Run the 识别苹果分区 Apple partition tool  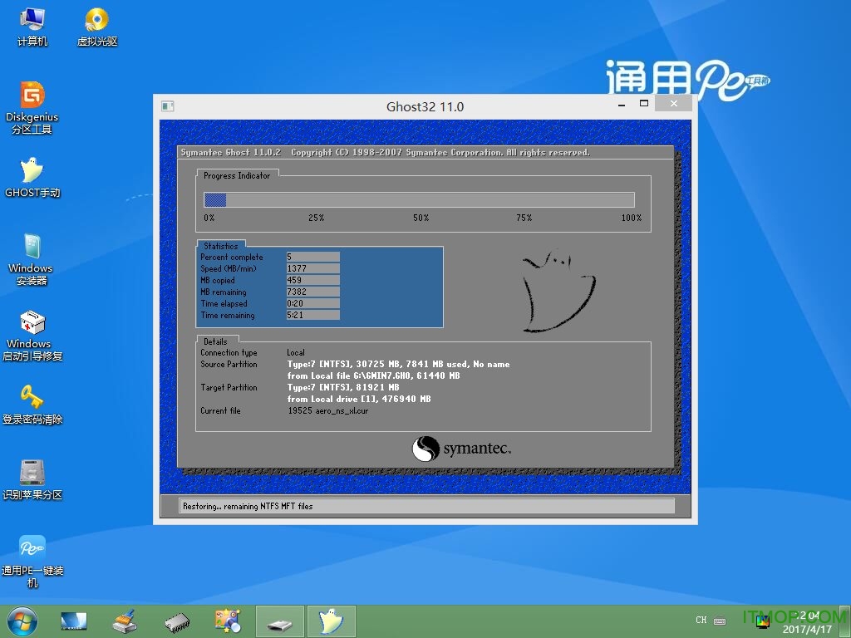tap(32, 475)
